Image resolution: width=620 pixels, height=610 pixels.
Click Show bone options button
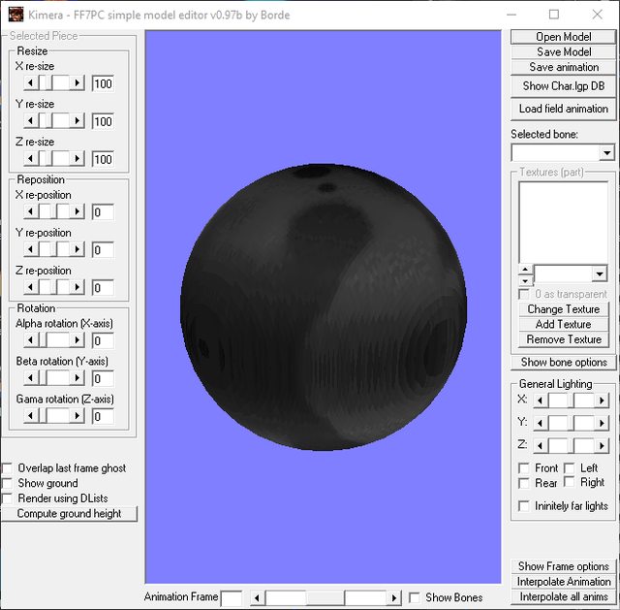pyautogui.click(x=563, y=362)
